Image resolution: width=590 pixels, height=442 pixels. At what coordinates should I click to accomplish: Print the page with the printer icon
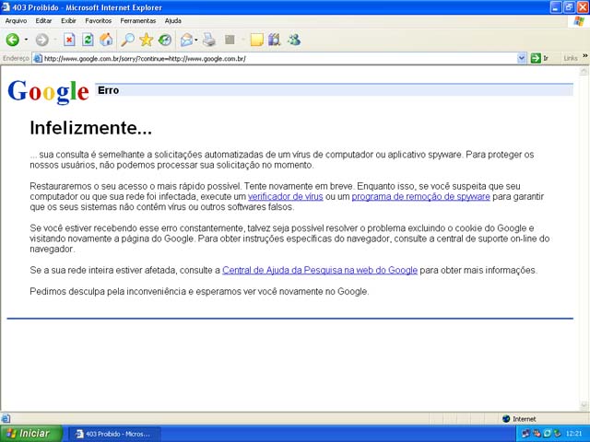pyautogui.click(x=209, y=40)
